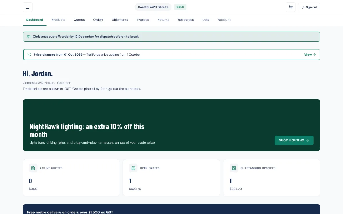Open the Data tab
Viewport: 343px width, 214px height.
click(x=206, y=20)
